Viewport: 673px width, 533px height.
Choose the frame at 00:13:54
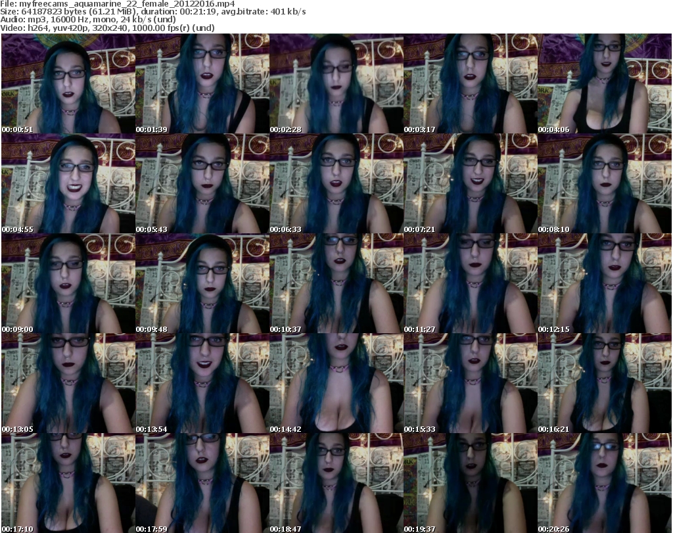(202, 383)
